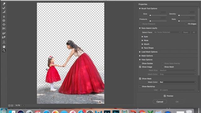
Task: Open the Mesh Color dropdown
Action: tap(177, 74)
